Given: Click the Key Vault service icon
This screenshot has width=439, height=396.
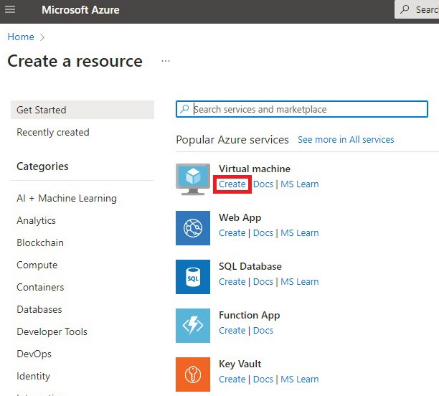Looking at the screenshot, I should (193, 374).
